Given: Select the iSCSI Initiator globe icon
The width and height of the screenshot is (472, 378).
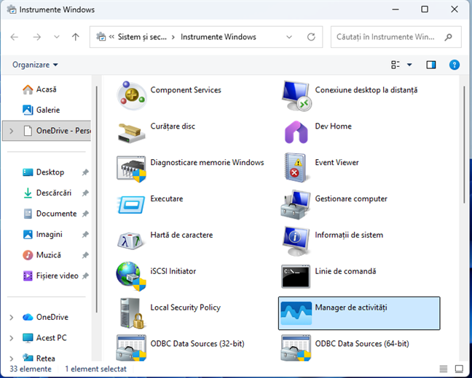Looking at the screenshot, I should pos(132,276).
